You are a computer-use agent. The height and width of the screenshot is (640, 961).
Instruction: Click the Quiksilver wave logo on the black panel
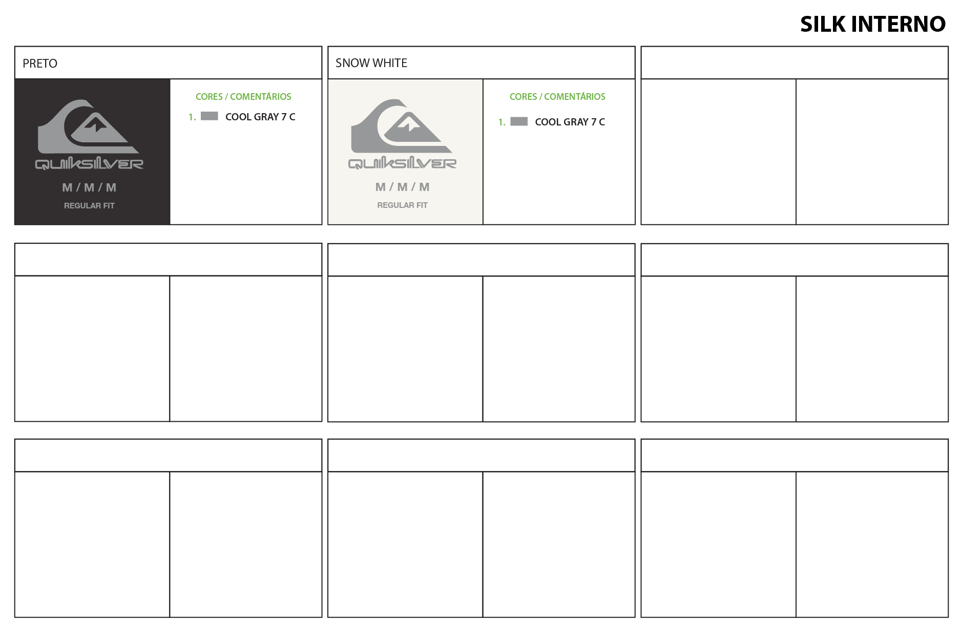coord(87,127)
